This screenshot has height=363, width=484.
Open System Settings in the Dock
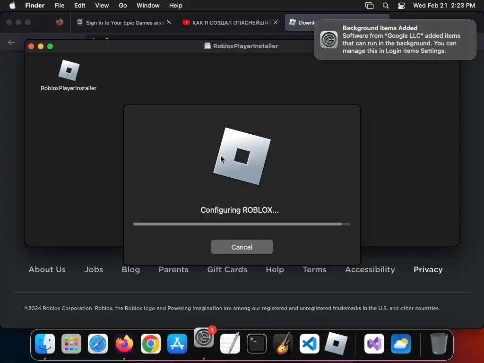click(x=204, y=337)
